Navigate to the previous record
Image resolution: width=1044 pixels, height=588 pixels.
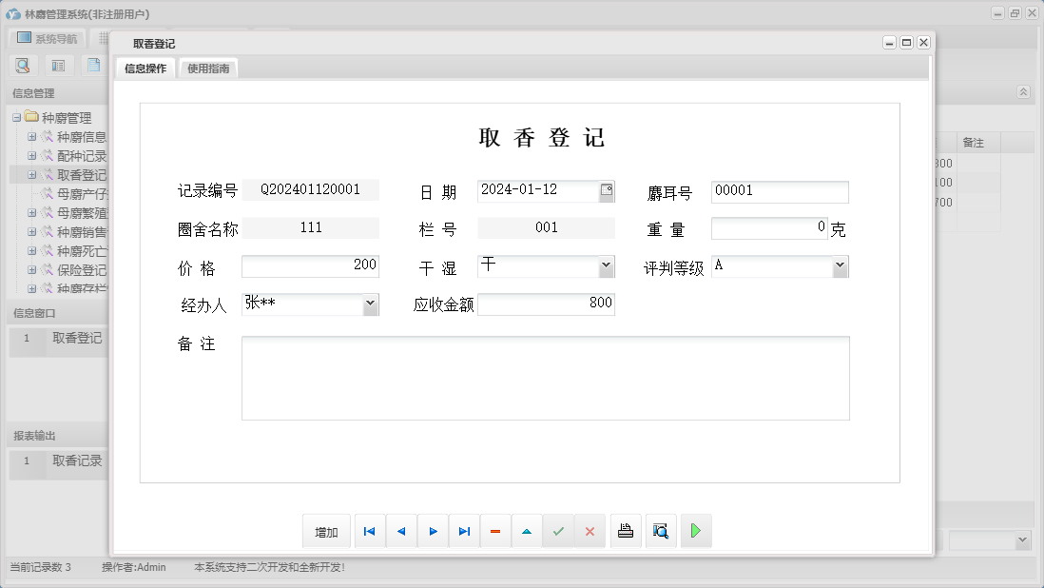pos(400,531)
